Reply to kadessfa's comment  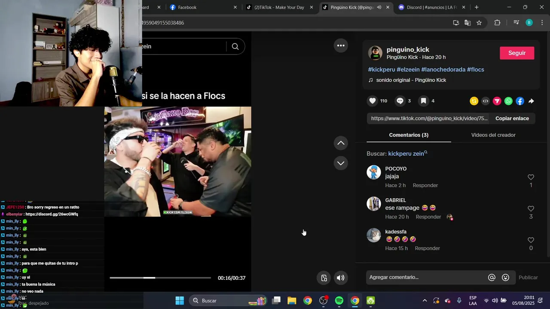click(x=428, y=248)
